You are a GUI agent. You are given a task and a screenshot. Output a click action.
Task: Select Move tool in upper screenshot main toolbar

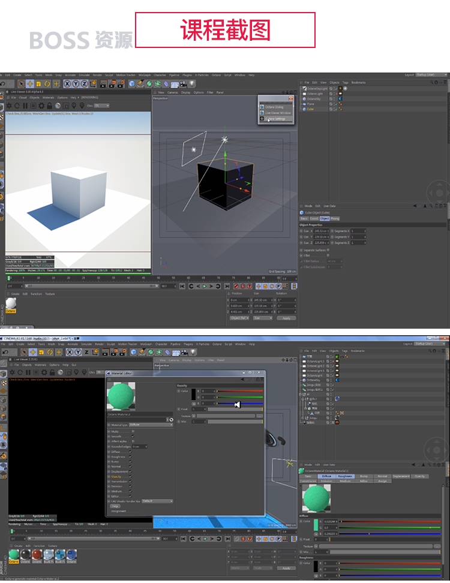(x=30, y=83)
